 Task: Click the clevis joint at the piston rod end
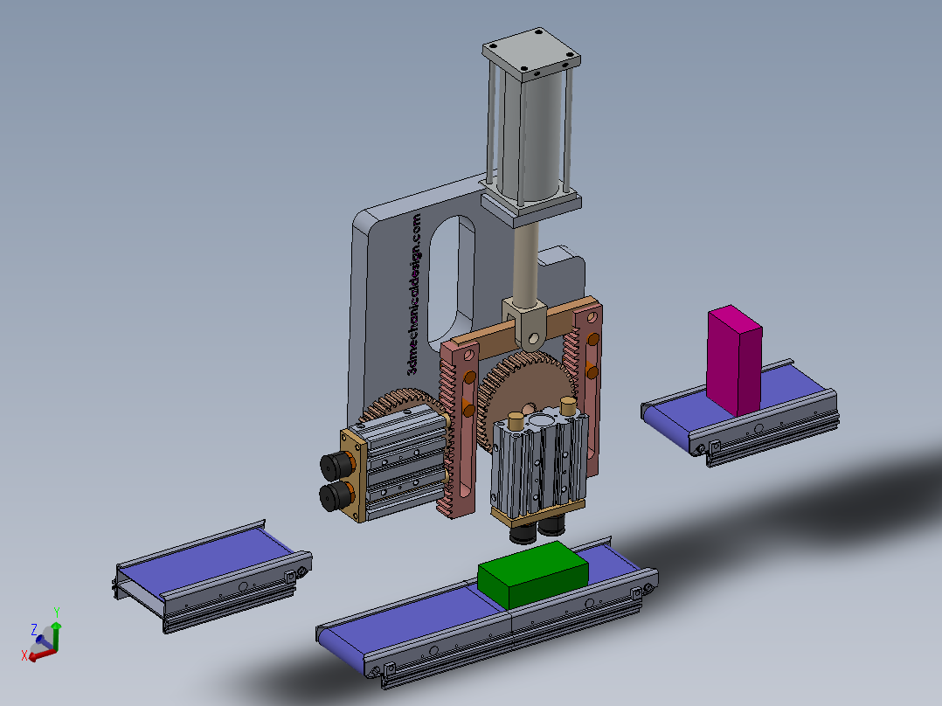(x=526, y=324)
